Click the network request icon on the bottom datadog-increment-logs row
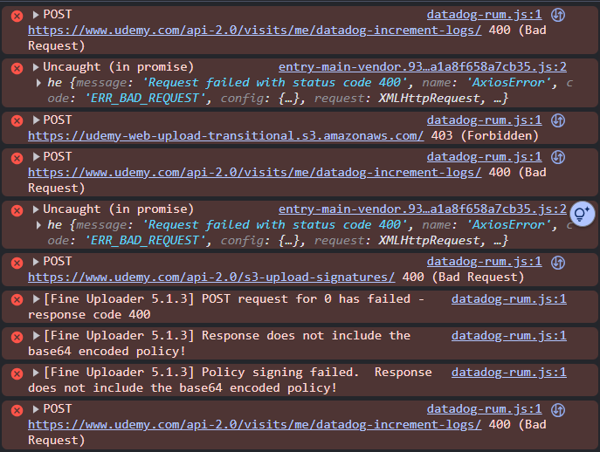 pos(558,410)
